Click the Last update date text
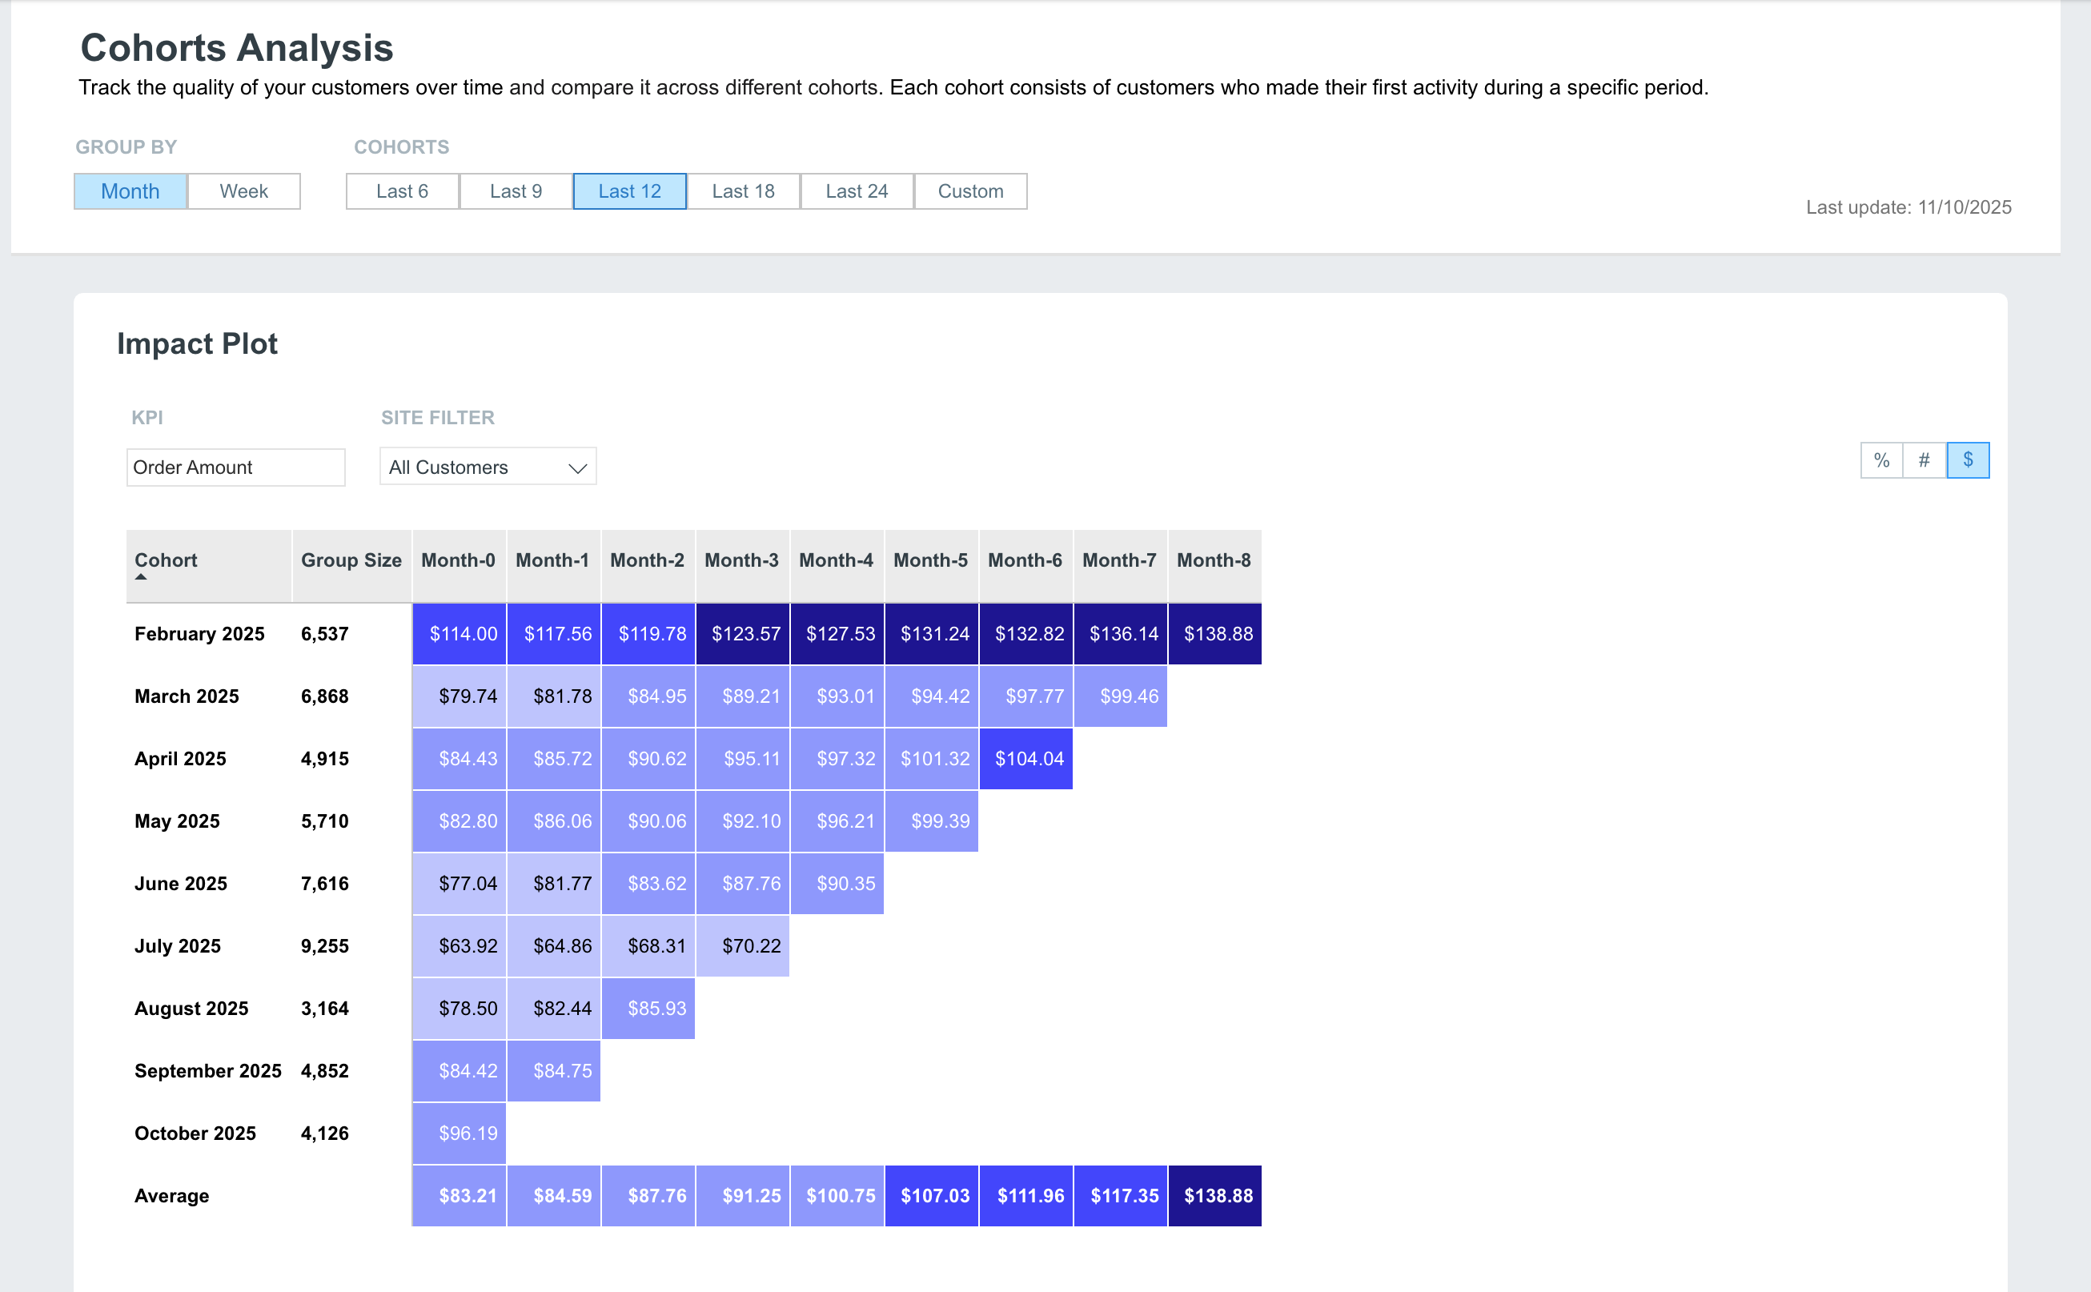Screen dimensions: 2091x1292 (1908, 207)
